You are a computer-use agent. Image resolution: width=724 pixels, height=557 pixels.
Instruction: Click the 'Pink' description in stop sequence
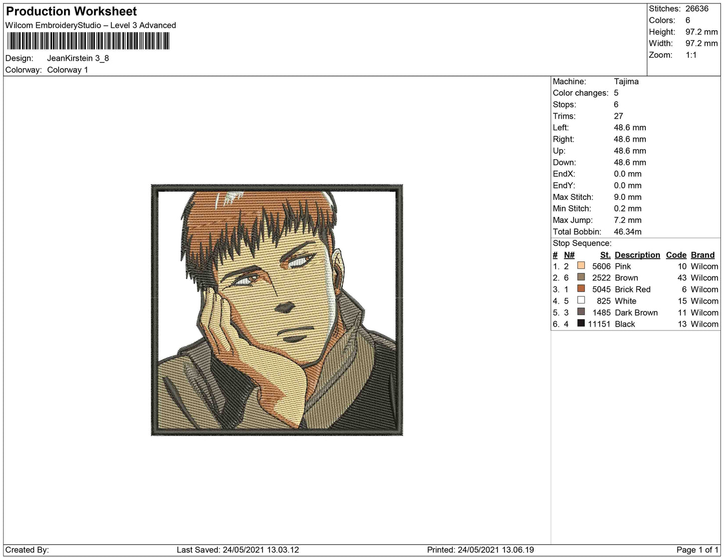pyautogui.click(x=623, y=266)
